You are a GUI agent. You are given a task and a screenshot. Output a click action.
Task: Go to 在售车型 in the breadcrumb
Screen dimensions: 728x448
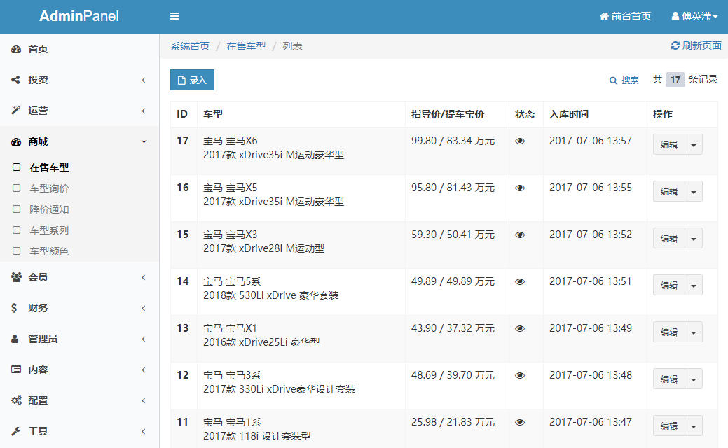pos(246,46)
